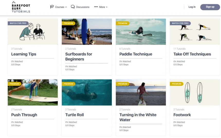Click the Paddle Technique progress bar

[141, 58]
